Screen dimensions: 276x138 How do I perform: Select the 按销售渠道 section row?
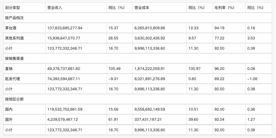tap(14, 59)
